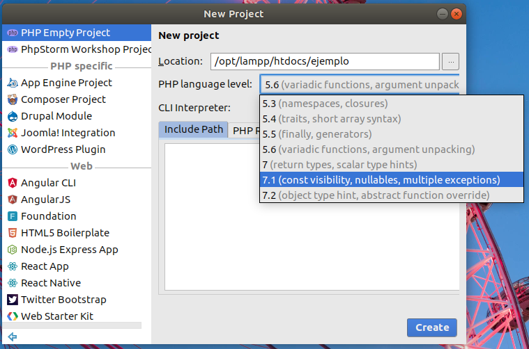The width and height of the screenshot is (529, 349).
Task: Click the project list horizontal scrollbar
Action: pyautogui.click(x=72, y=325)
